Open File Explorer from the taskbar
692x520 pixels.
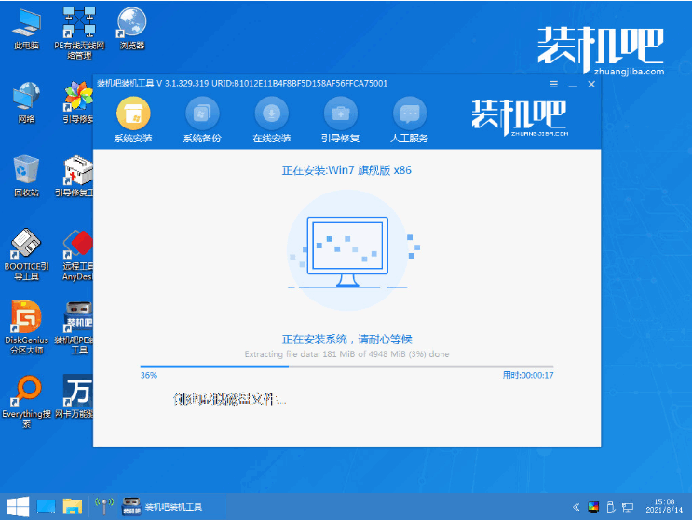[73, 507]
